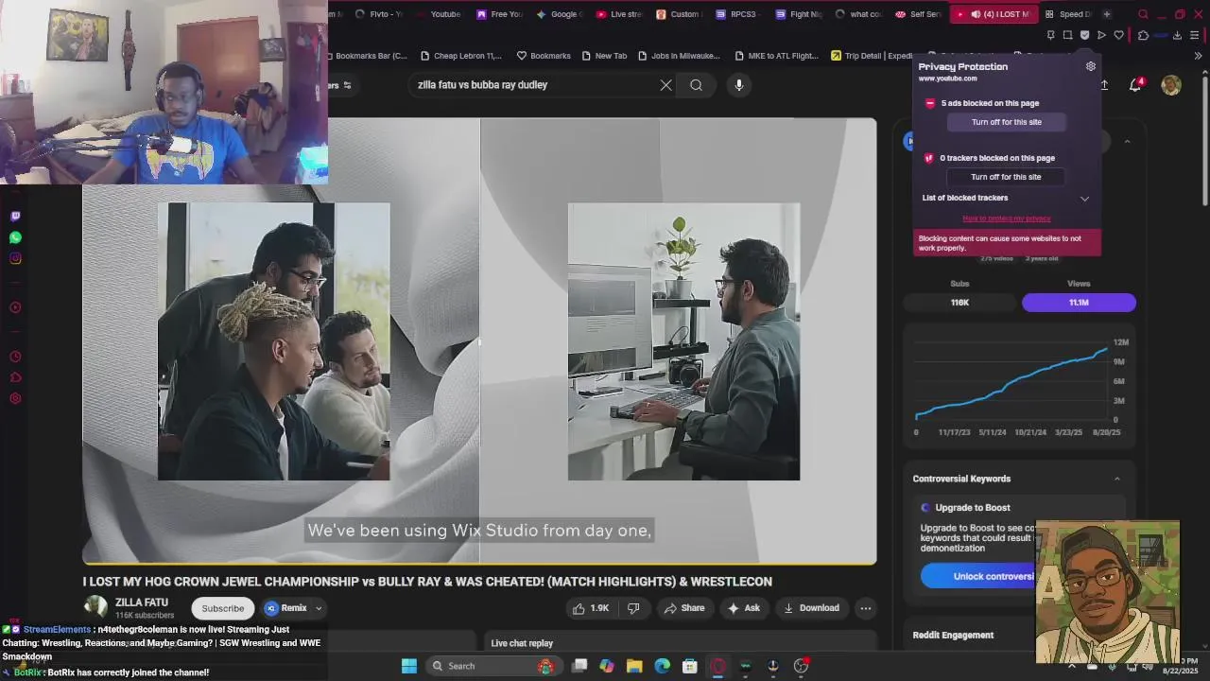Viewport: 1210px width, 681px height.
Task: Open the ZILLA FATU channel name link
Action: coord(142,602)
